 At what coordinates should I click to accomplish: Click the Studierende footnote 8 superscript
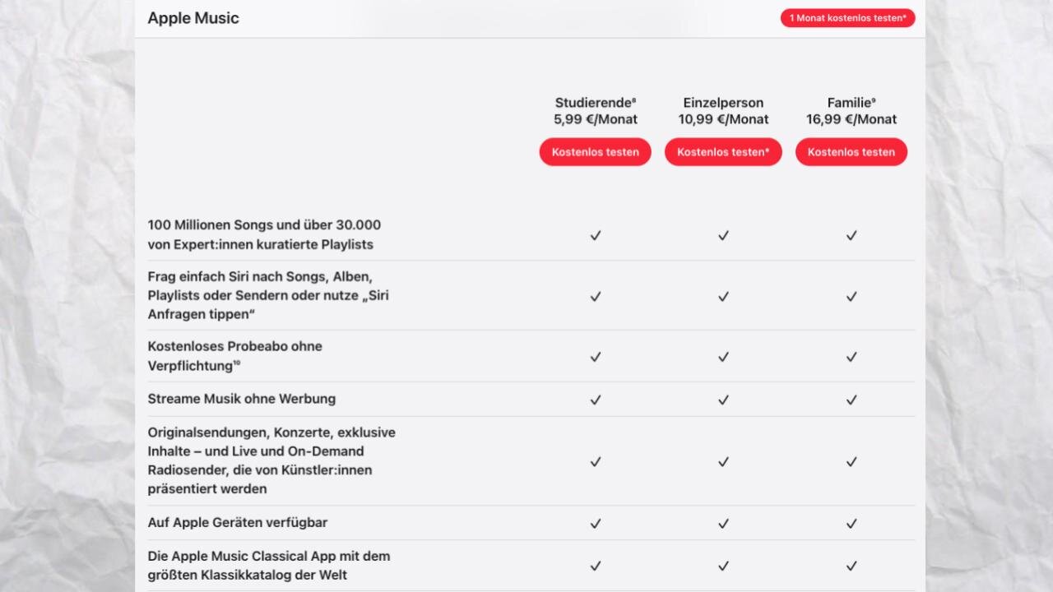click(x=634, y=99)
